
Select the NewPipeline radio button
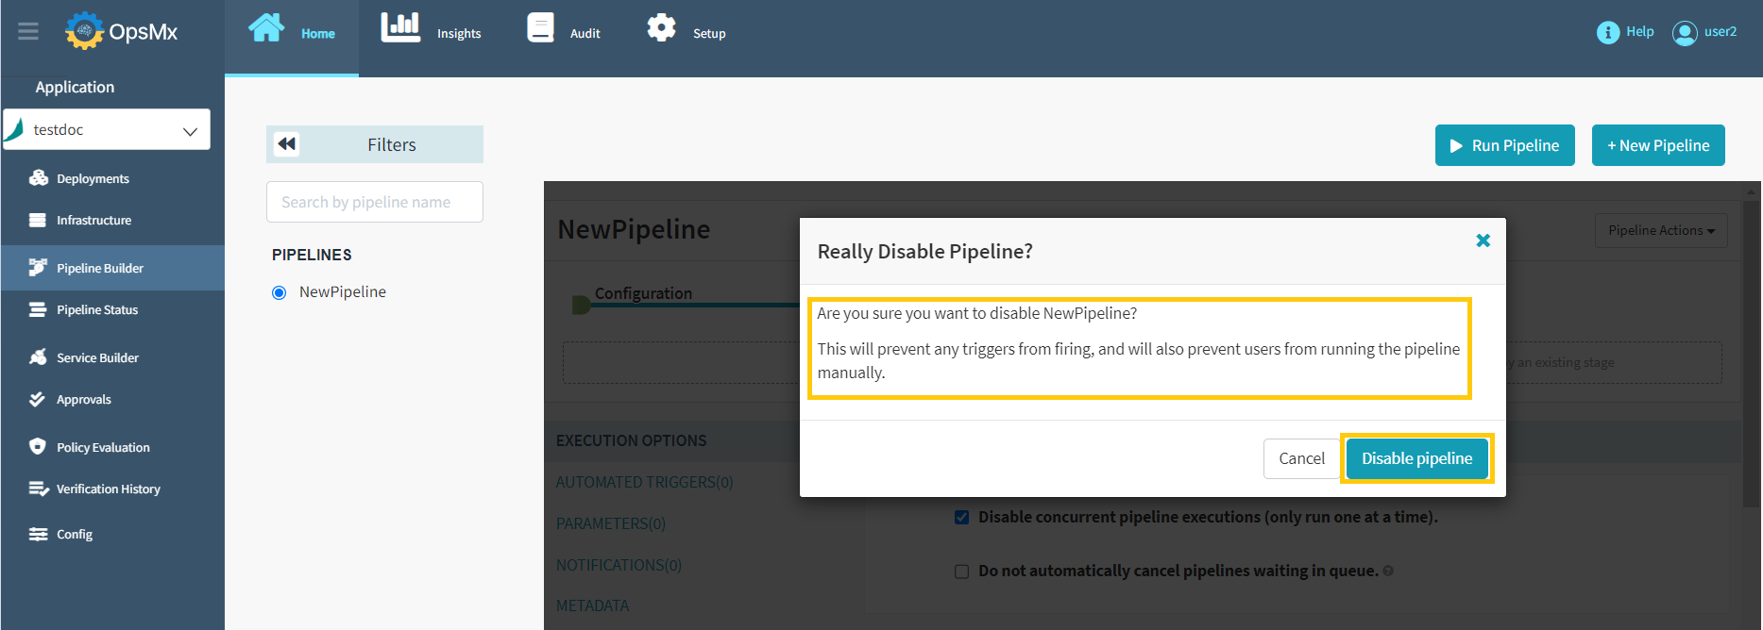coord(279,291)
